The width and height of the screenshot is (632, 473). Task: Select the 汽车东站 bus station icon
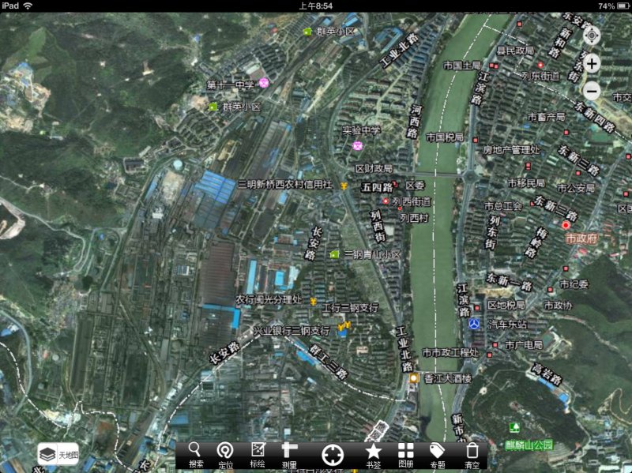473,324
